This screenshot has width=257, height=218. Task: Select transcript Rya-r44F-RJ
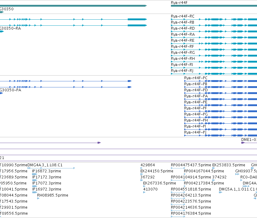pyautogui.click(x=182, y=71)
